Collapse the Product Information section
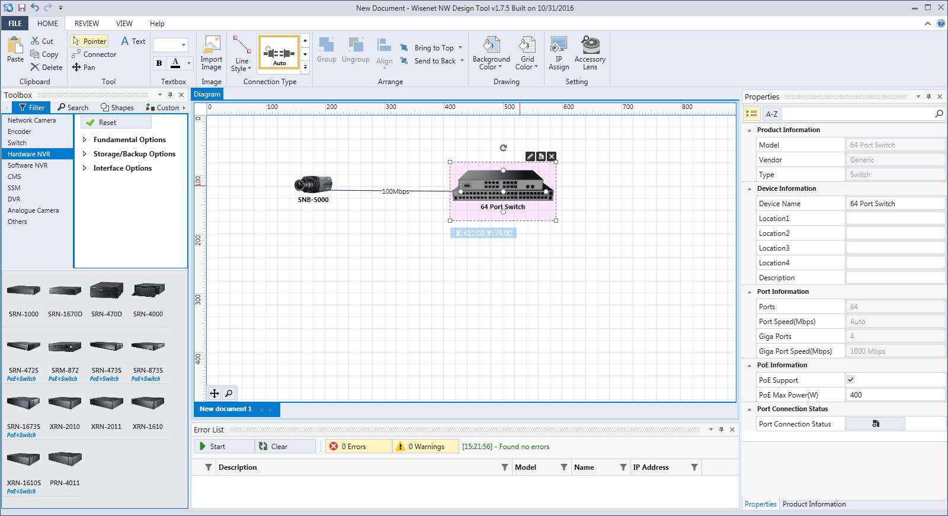 click(x=750, y=130)
